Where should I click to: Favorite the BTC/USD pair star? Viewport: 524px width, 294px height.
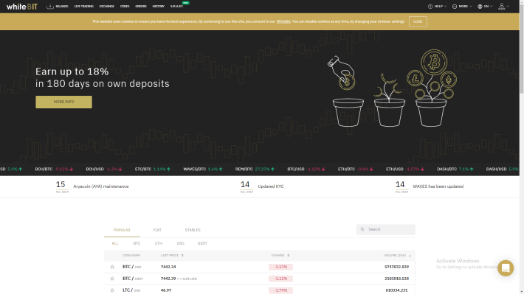click(x=112, y=267)
